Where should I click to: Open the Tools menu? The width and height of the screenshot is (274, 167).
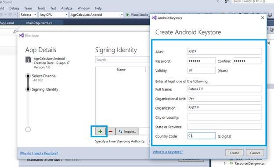[x=41, y=8]
